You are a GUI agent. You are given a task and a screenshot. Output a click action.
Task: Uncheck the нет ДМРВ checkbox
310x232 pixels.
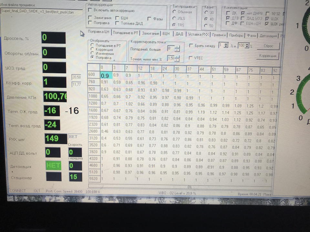(x=243, y=13)
